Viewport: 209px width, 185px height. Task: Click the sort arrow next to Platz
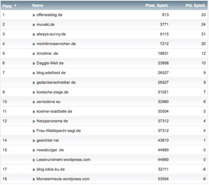(15, 6)
